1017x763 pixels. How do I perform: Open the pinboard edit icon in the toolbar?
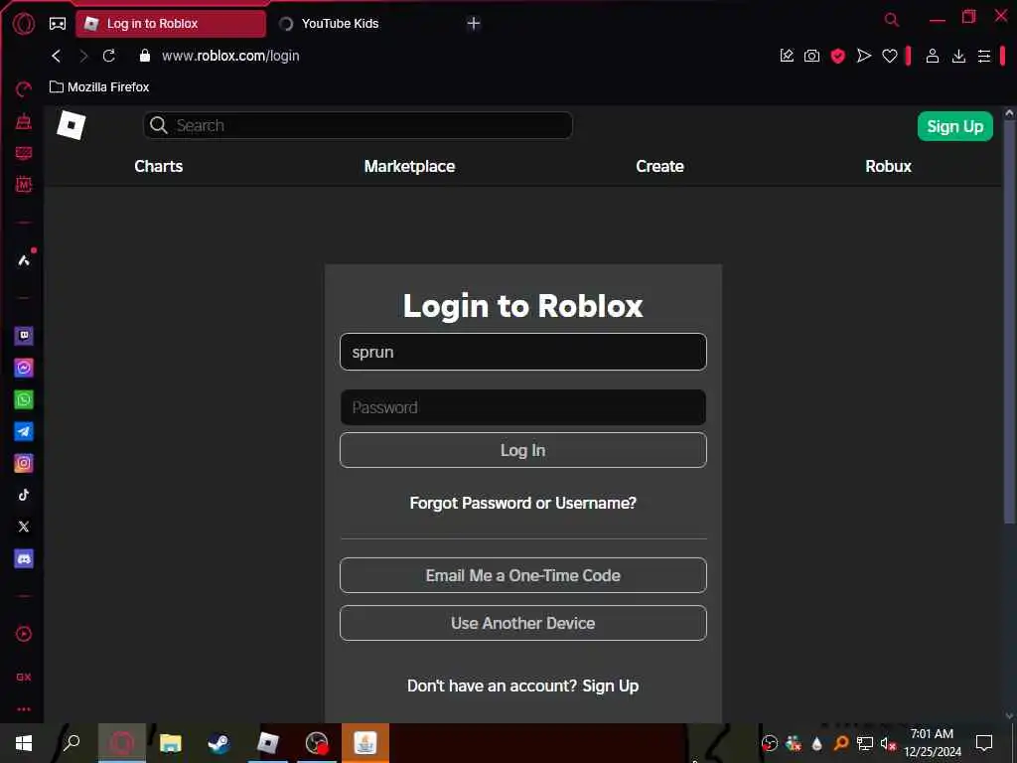point(787,56)
